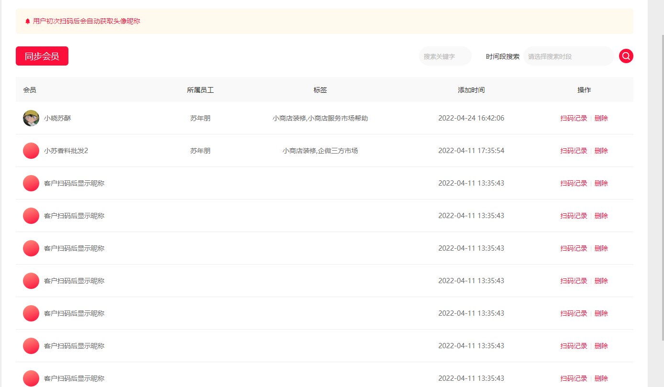Click the 所属员工 column header
The width and height of the screenshot is (664, 387).
200,90
